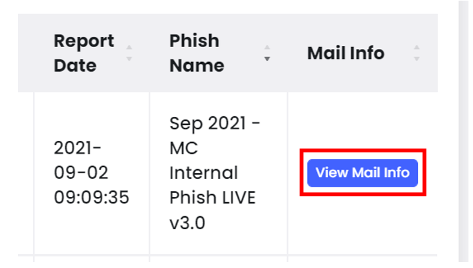Open the View Mail Info button
The height and width of the screenshot is (268, 473).
tap(362, 173)
